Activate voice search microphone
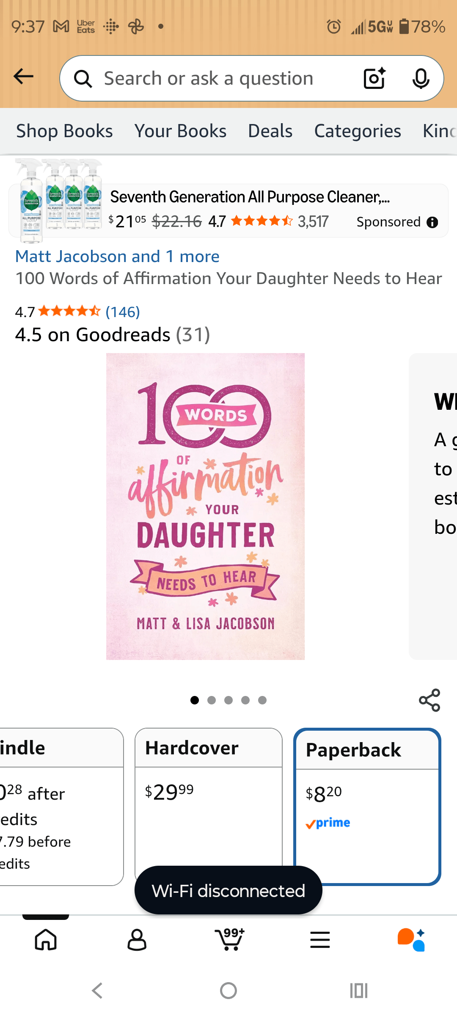This screenshot has width=457, height=1016. point(421,78)
